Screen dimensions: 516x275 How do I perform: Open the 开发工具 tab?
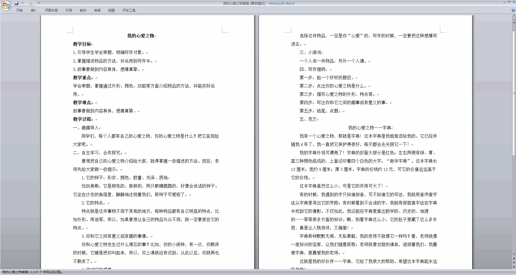(x=129, y=10)
